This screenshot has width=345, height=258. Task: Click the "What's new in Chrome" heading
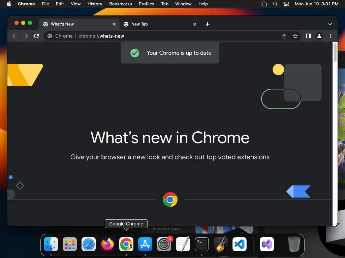170,138
